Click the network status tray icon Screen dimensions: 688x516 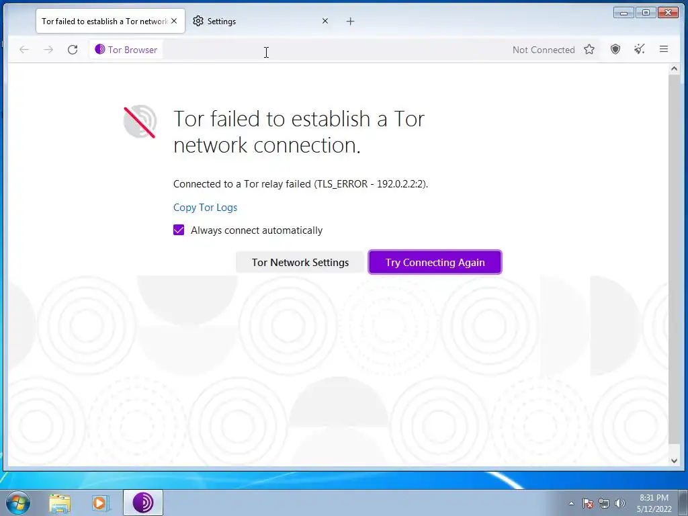pyautogui.click(x=604, y=503)
